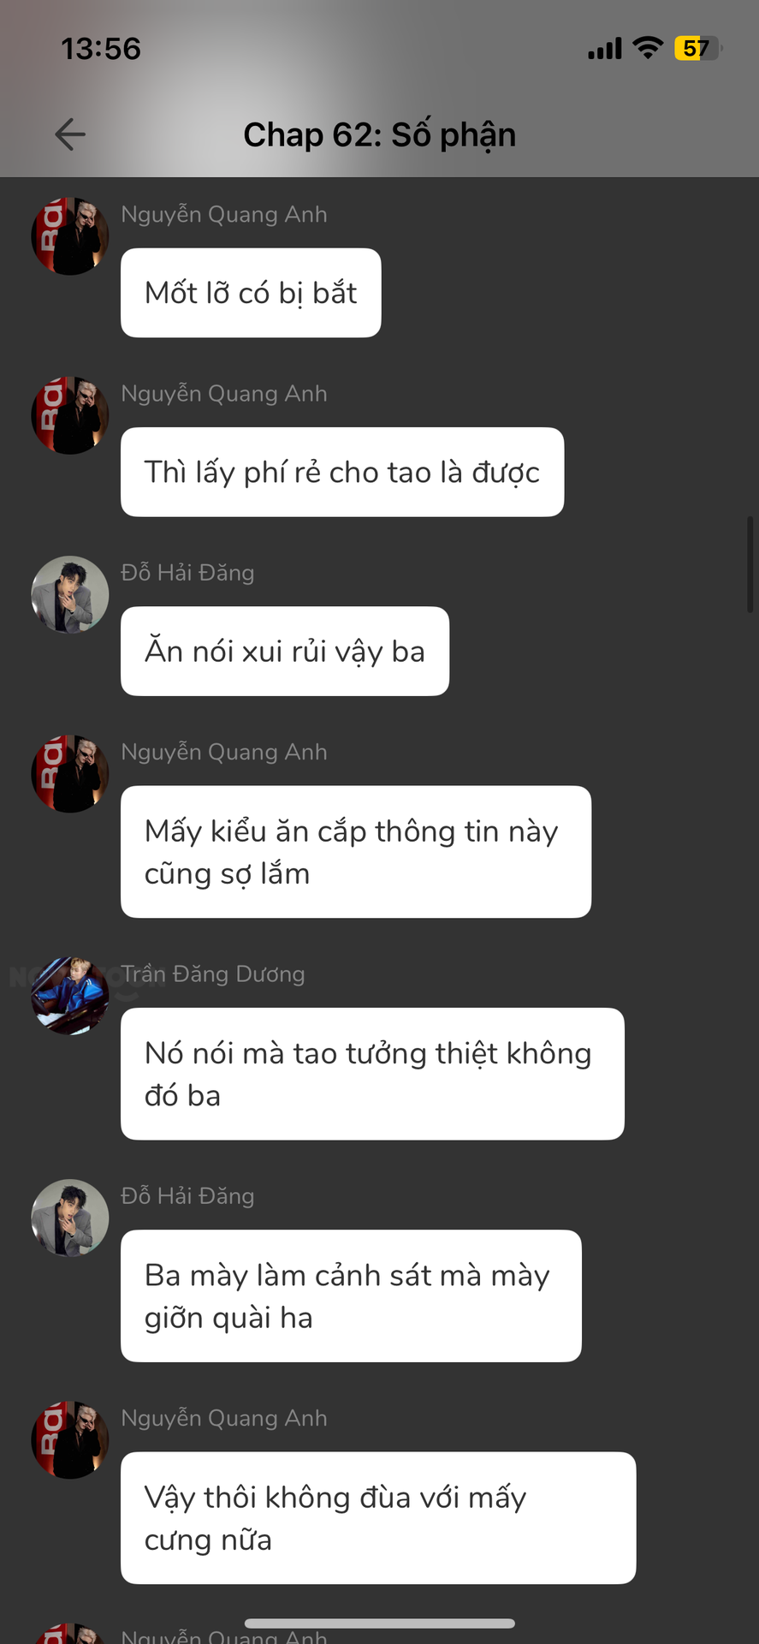Tap 'Nó nói mà tao tưởng thiệt' bubble

tap(372, 1074)
